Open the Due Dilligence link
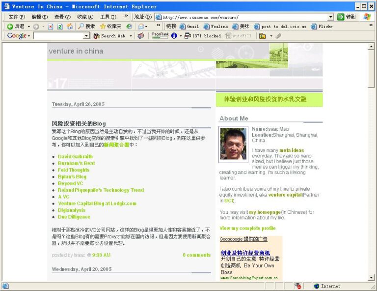The height and width of the screenshot is (291, 377). pos(74,217)
